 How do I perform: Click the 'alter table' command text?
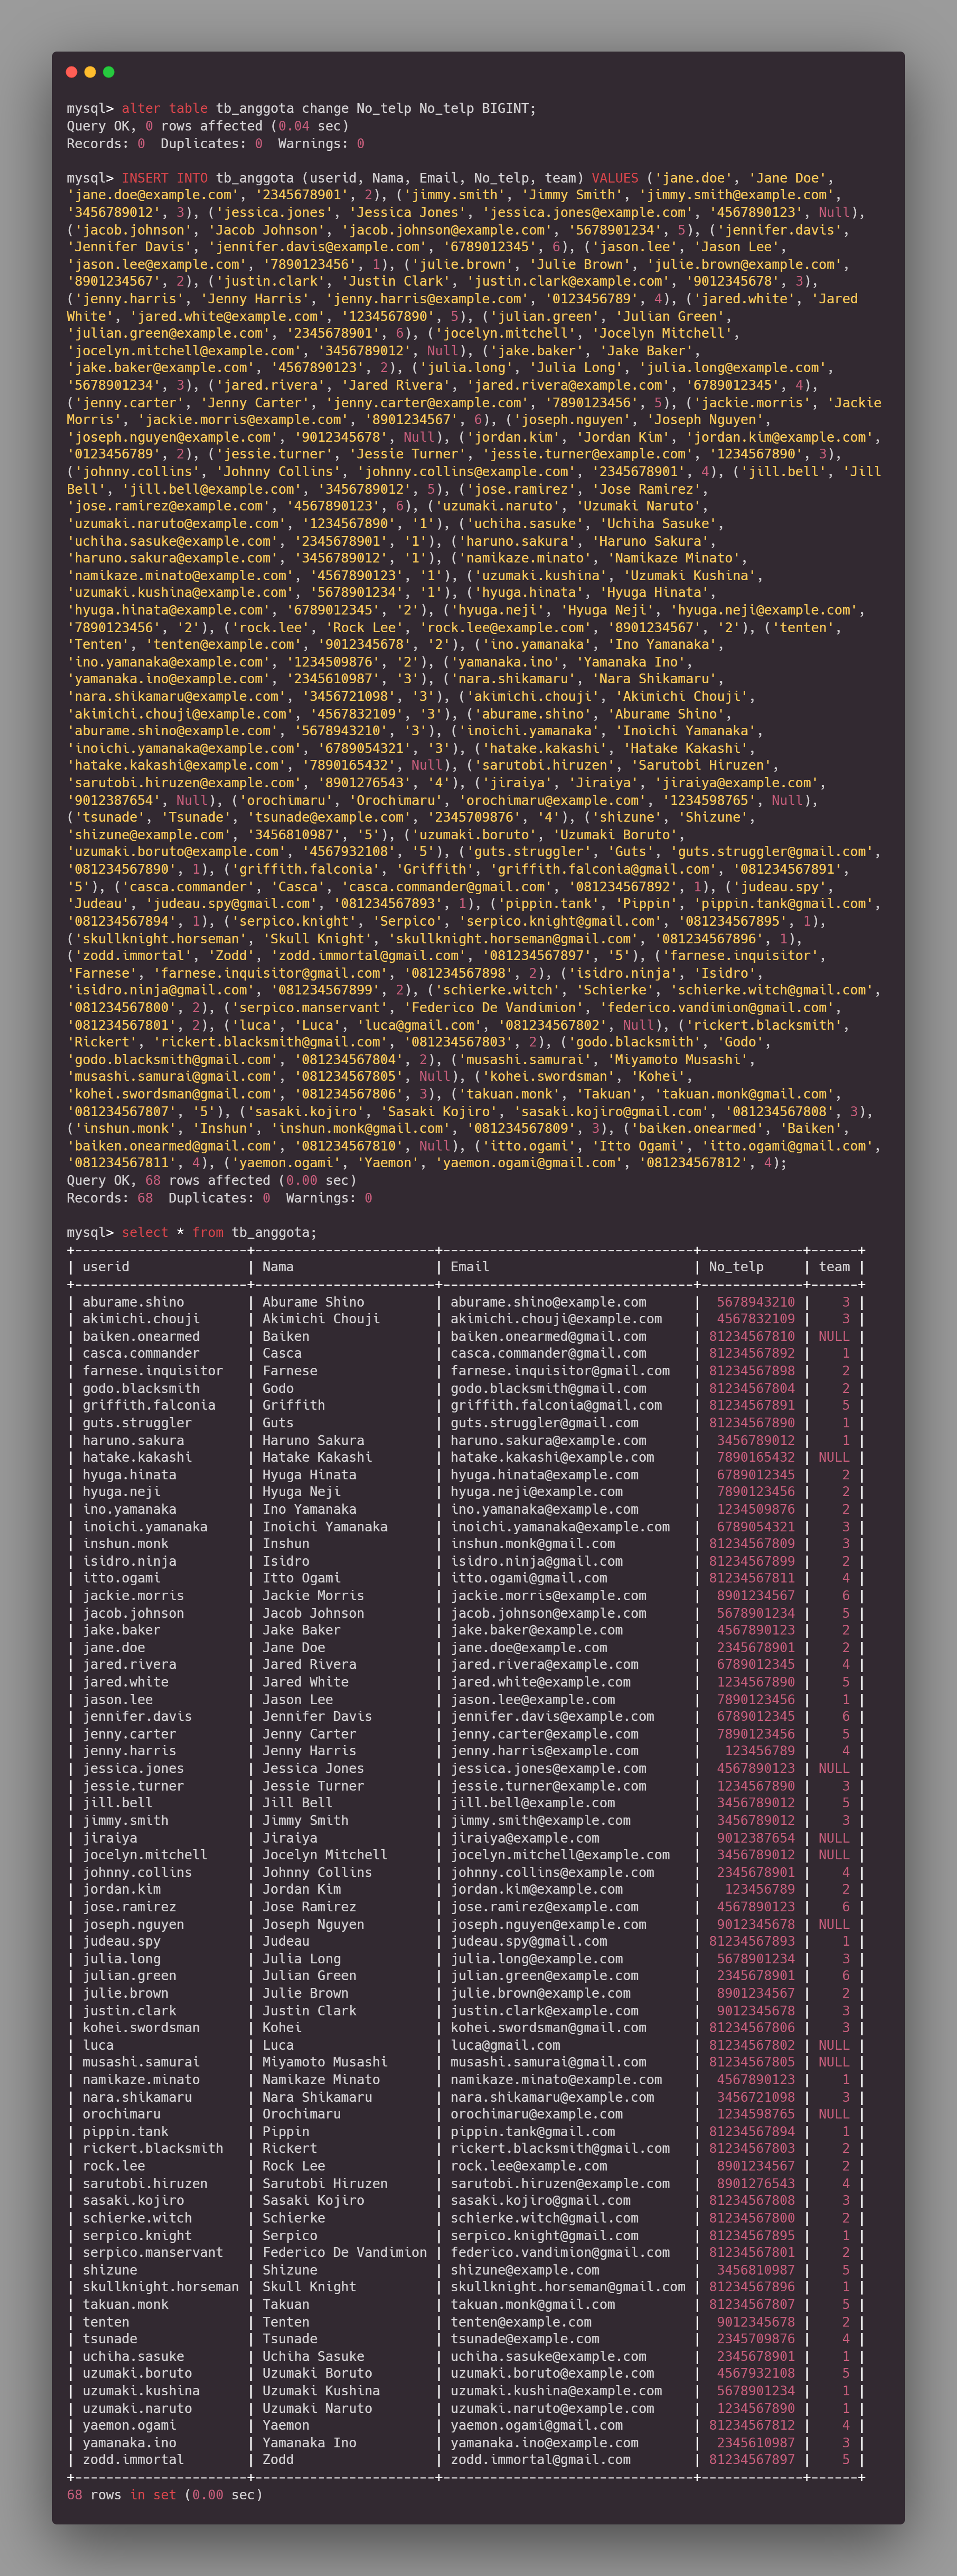165,108
